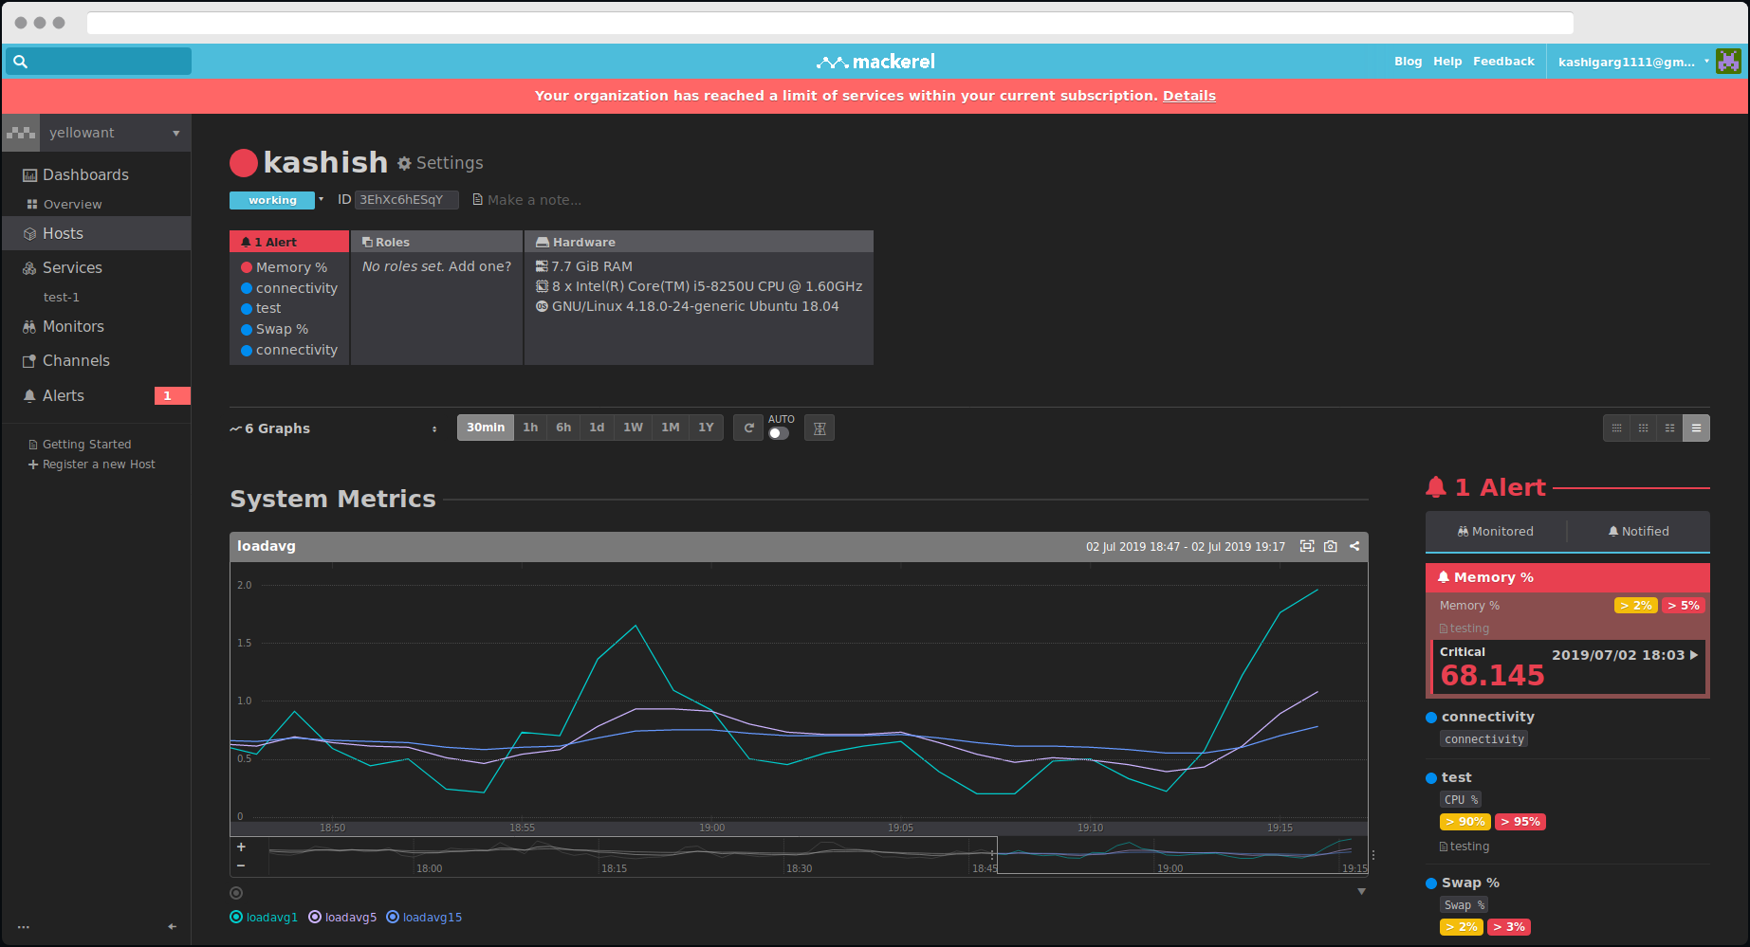
Task: Click the adjust Y-axis scale icon
Action: point(820,428)
